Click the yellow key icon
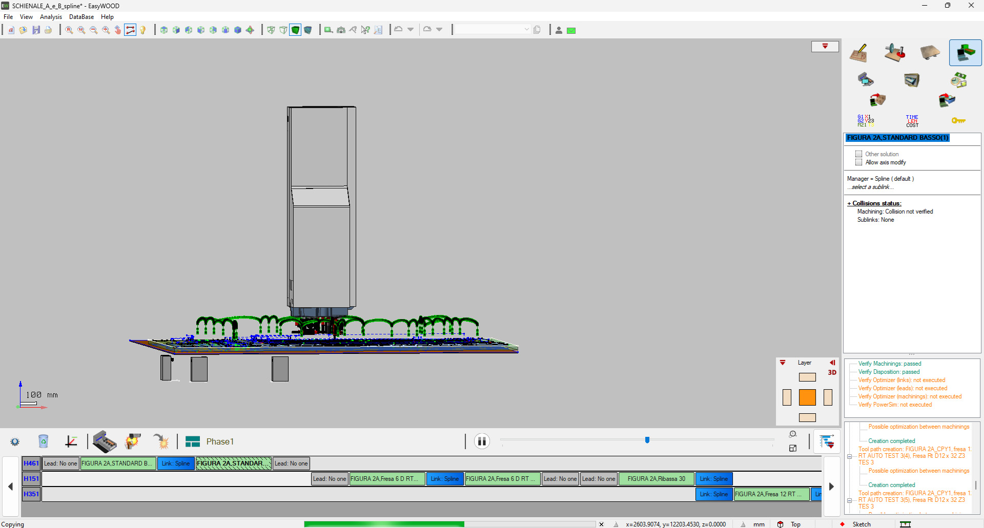 click(x=958, y=120)
